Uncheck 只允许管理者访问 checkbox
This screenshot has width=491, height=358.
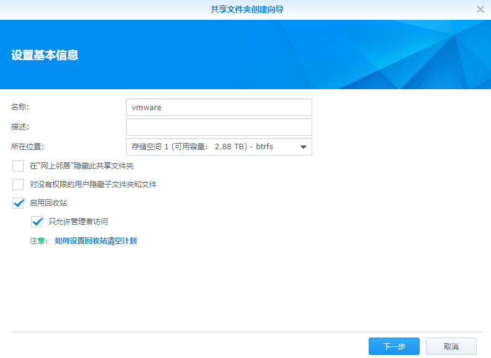pyautogui.click(x=37, y=222)
